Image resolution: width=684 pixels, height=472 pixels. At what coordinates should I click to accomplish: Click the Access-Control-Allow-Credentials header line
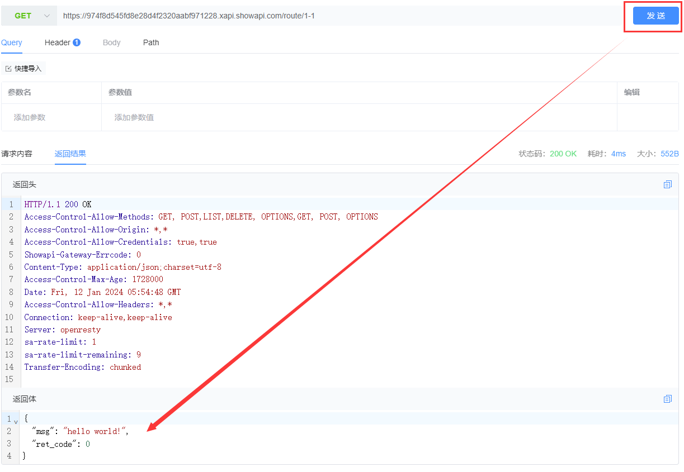pos(120,242)
